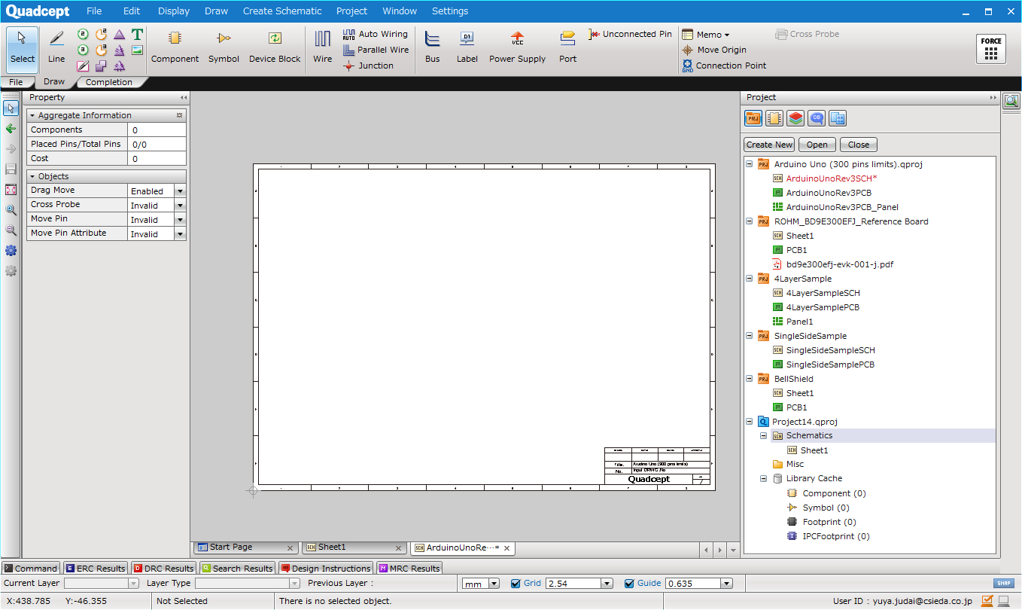Place a Connection Point
The height and width of the screenshot is (610, 1022).
tap(724, 66)
